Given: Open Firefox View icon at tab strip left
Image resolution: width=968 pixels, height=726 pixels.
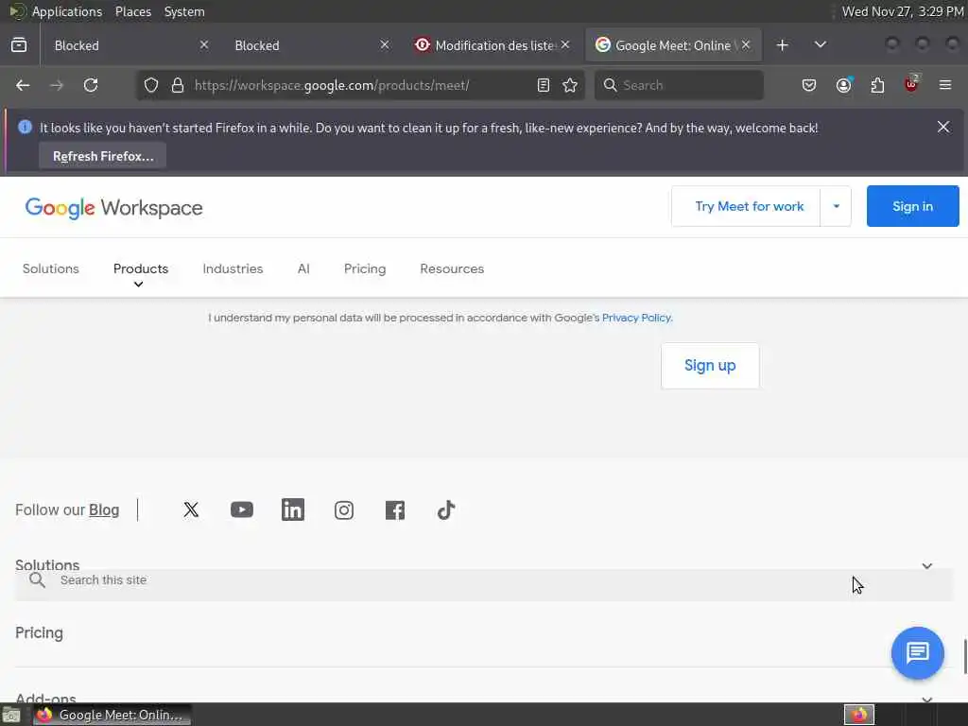Looking at the screenshot, I should click(x=19, y=45).
